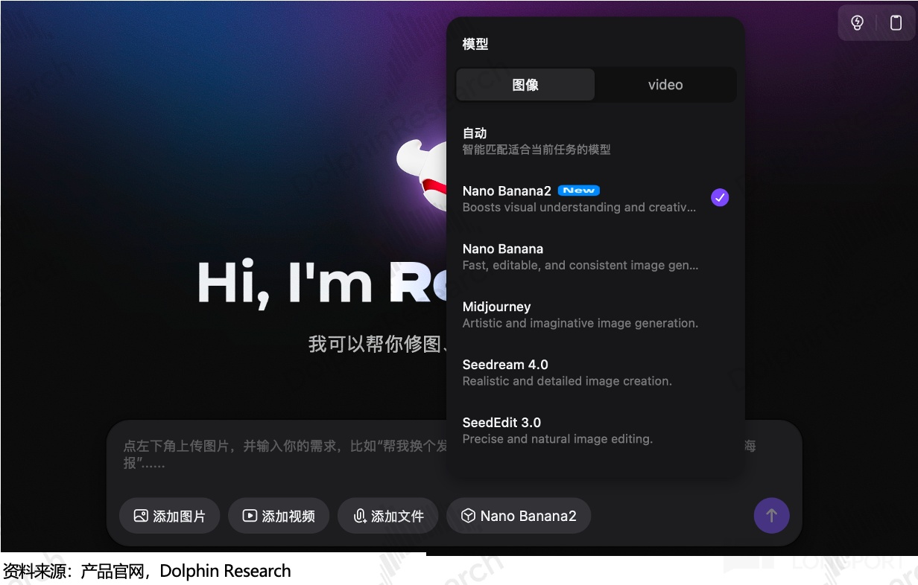Click the picture icon in 添加图片

[141, 516]
